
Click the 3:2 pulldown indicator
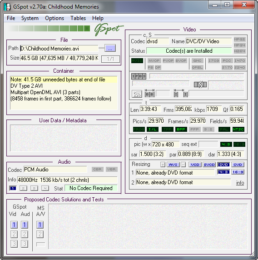coord(208,129)
